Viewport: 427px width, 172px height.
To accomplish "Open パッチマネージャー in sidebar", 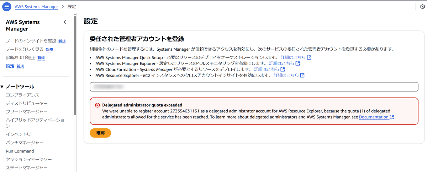I will pyautogui.click(x=25, y=143).
